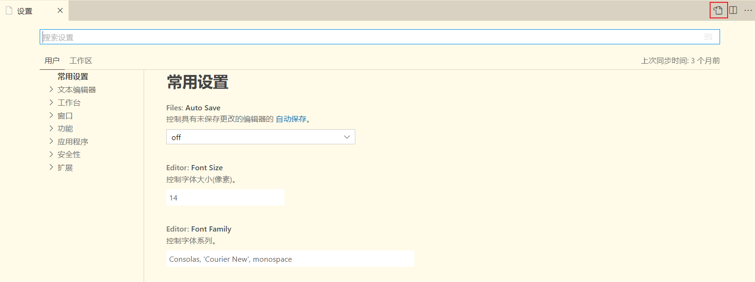Click the 上次同步时间 sync status text

[x=680, y=60]
